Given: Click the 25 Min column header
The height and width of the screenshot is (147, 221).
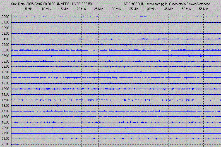Looking at the screenshot, I should tap(99, 9).
